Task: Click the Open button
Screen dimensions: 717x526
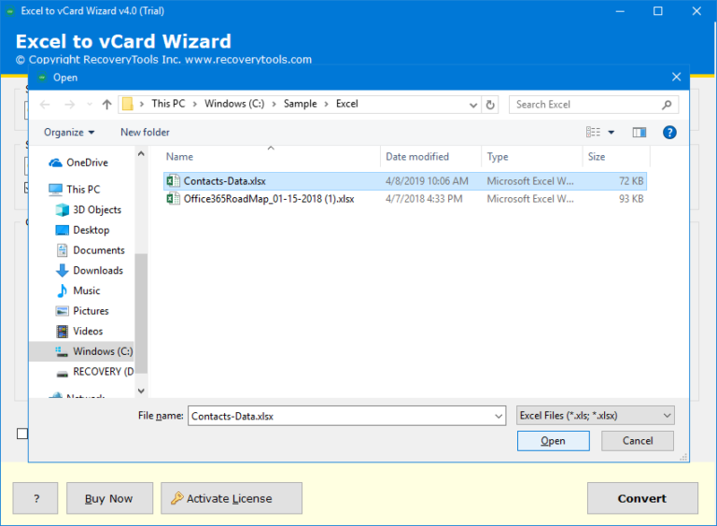Action: pyautogui.click(x=554, y=441)
